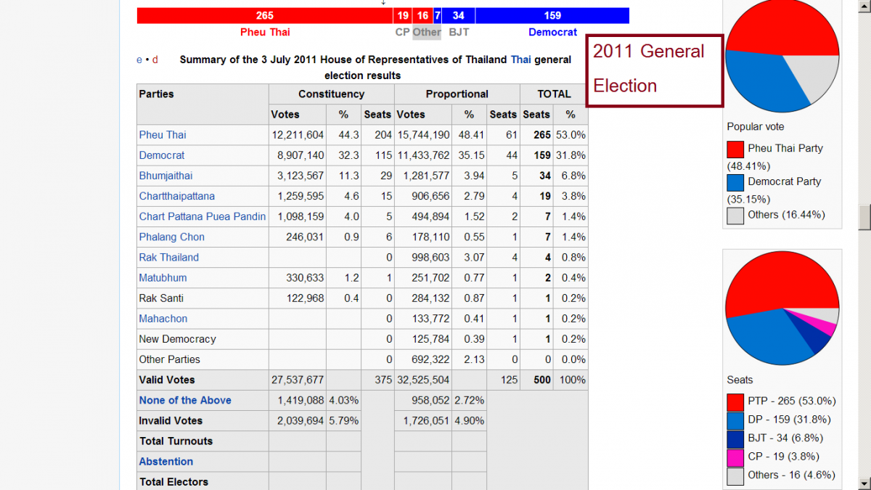The image size is (871, 490).
Task: Click the blue Democrat label under the seat bar
Action: 552,32
